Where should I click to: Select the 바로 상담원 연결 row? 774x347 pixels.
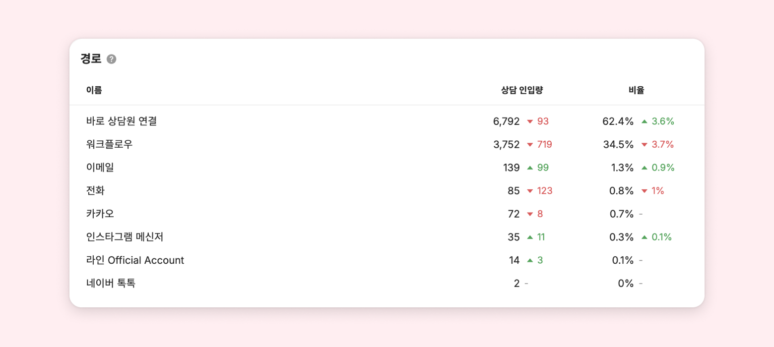coord(122,121)
